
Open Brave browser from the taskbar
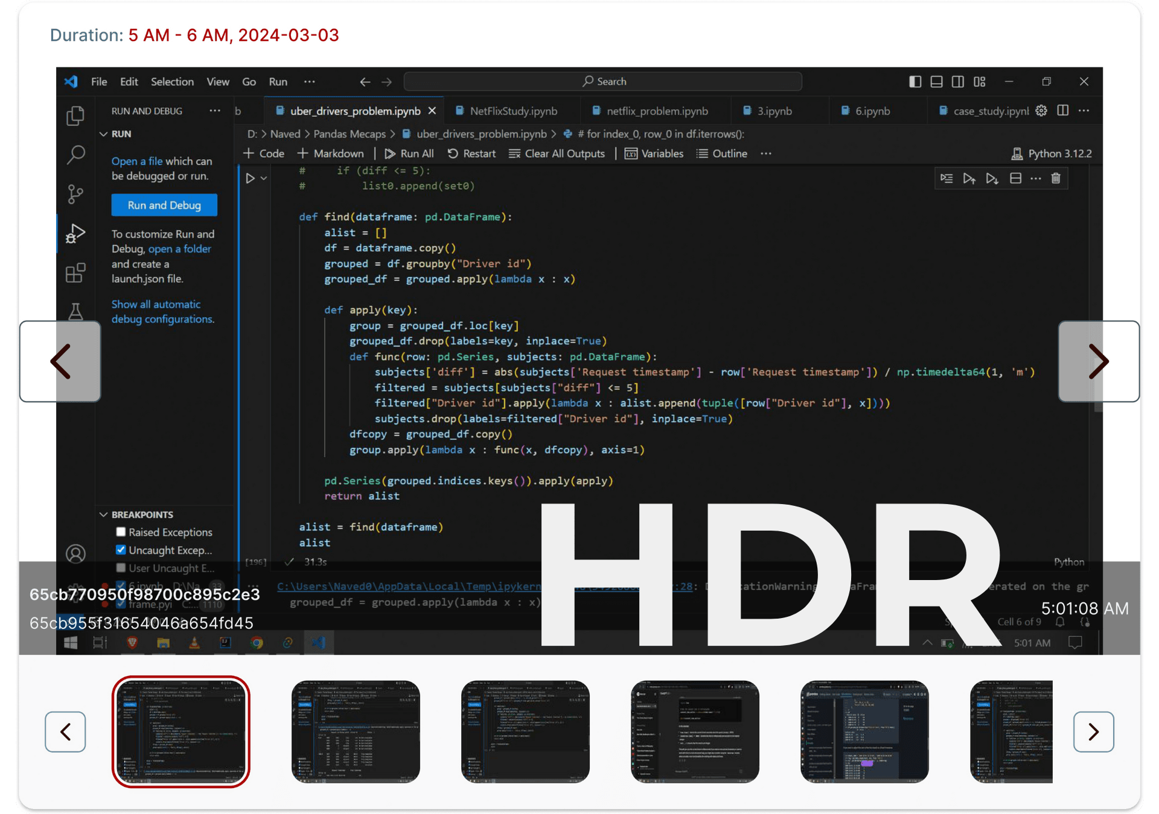point(132,643)
